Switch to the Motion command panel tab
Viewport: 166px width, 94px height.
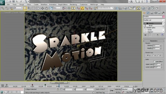[156, 13]
